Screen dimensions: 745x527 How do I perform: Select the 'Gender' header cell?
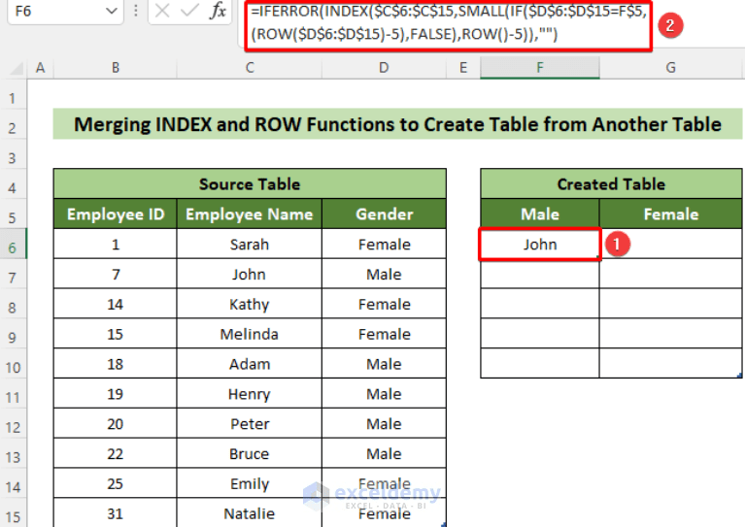click(x=384, y=214)
